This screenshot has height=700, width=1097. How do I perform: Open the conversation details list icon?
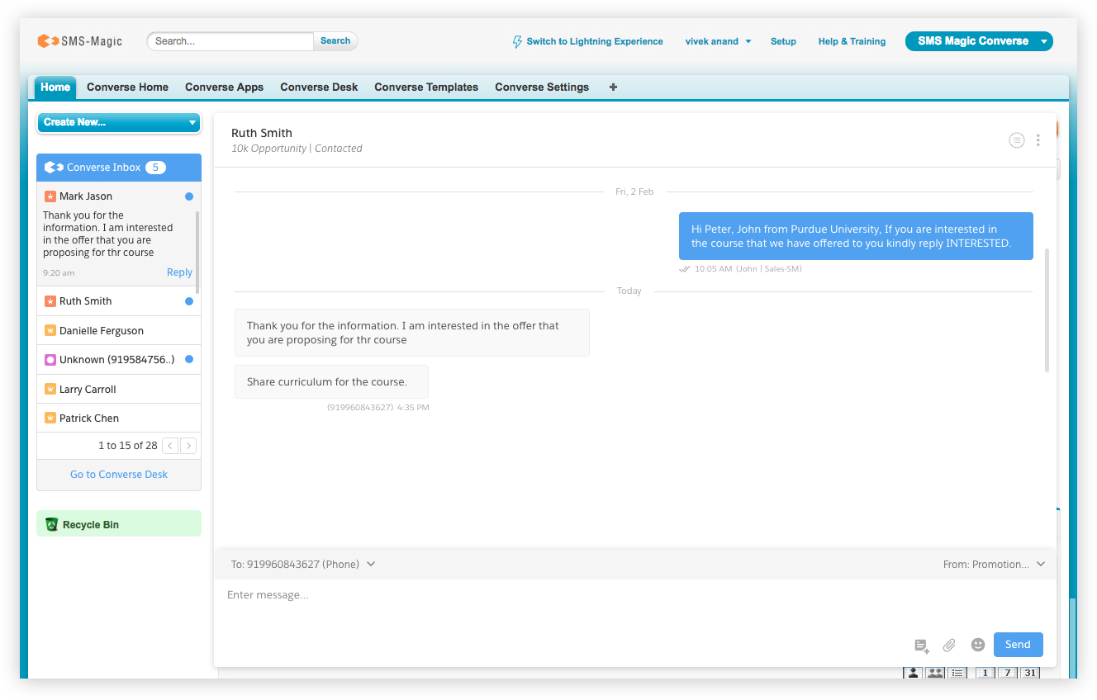pyautogui.click(x=1017, y=140)
